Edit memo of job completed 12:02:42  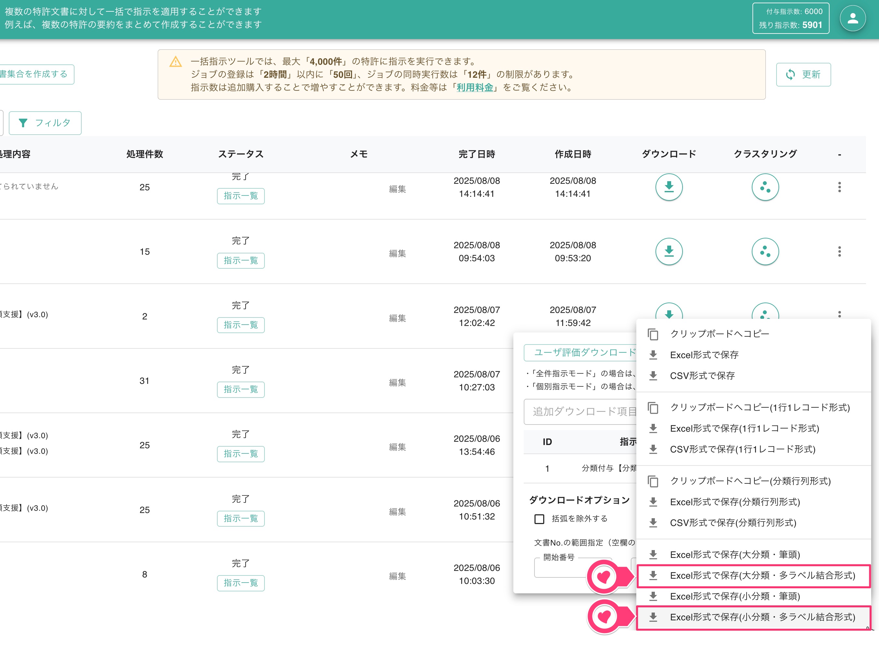coord(397,318)
